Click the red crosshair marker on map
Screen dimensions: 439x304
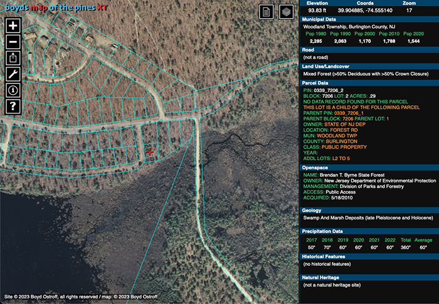(x=149, y=152)
